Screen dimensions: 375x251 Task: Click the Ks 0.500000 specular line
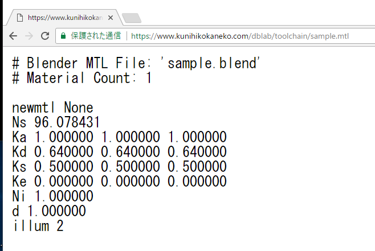click(119, 167)
